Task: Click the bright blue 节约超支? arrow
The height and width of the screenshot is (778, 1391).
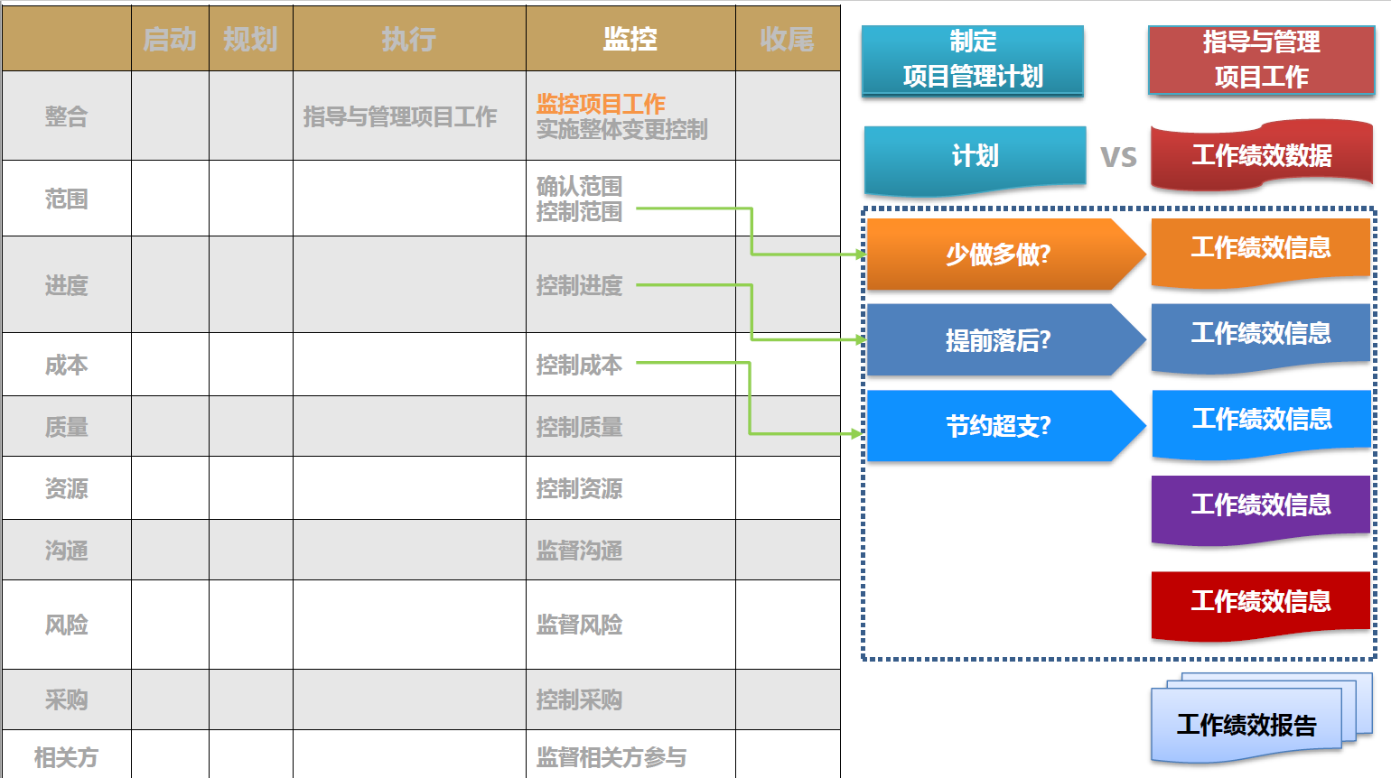Action: coord(1005,426)
